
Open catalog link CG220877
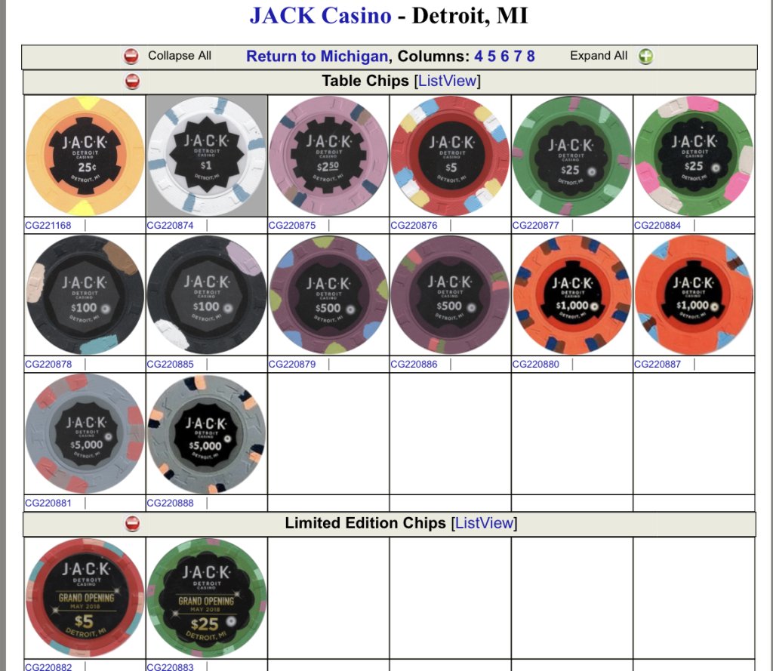point(535,226)
